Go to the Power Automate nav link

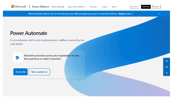click(58, 7)
